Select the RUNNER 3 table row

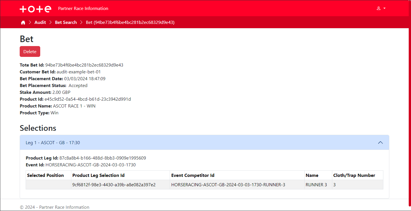(x=204, y=185)
